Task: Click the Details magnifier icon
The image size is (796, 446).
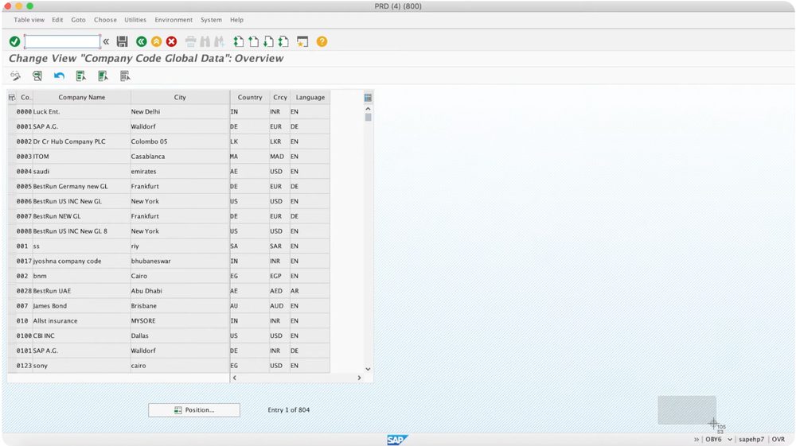Action: click(37, 76)
